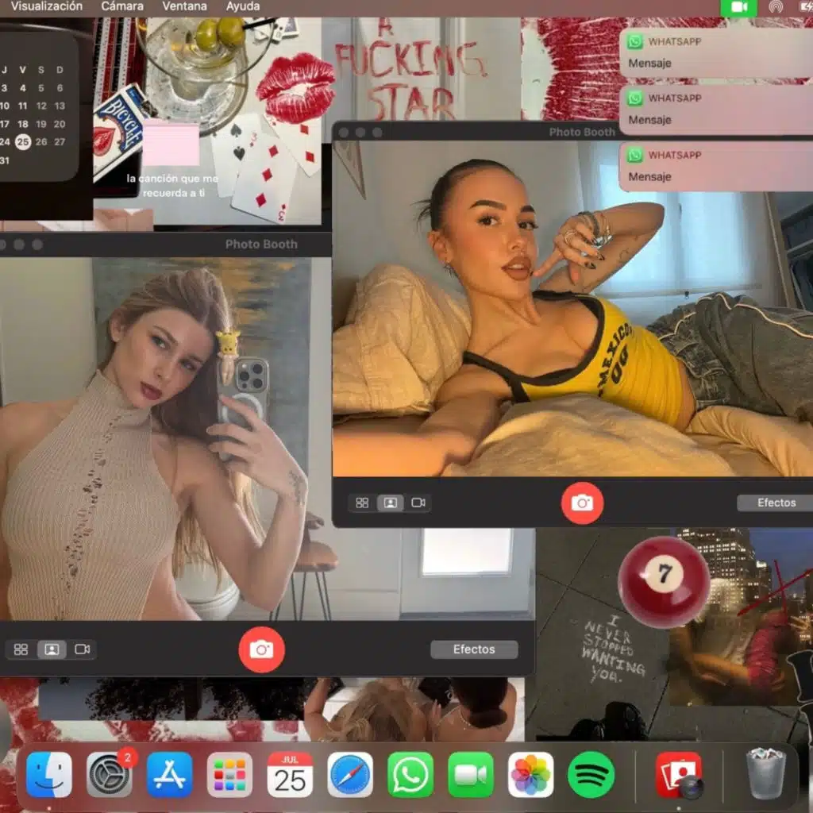Image resolution: width=813 pixels, height=813 pixels.
Task: Open the Ventana menu in menu bar
Action: tap(185, 6)
